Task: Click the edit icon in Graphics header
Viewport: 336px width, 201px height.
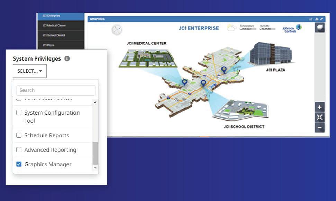Action: (x=322, y=19)
